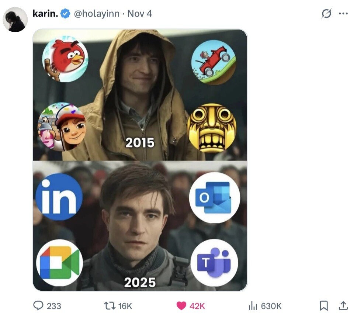Screen dimensions: 357x318
Task: Click the display name "karin."
Action: 45,14
